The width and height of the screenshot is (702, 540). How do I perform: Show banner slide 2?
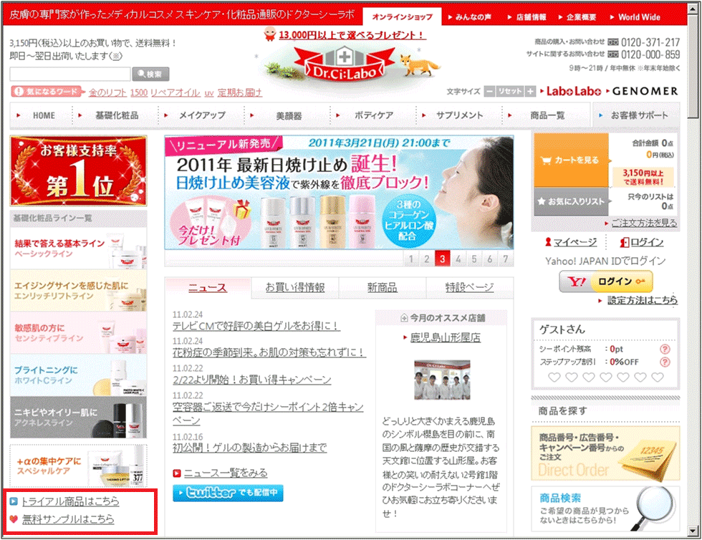pos(427,259)
